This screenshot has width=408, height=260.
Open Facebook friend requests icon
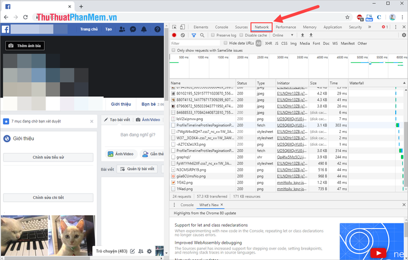tap(122, 29)
